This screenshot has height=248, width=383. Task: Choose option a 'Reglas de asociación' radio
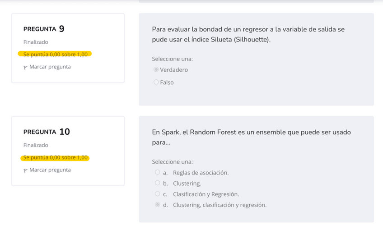(x=158, y=172)
